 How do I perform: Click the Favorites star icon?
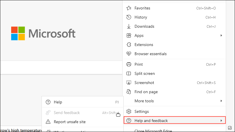click(129, 8)
